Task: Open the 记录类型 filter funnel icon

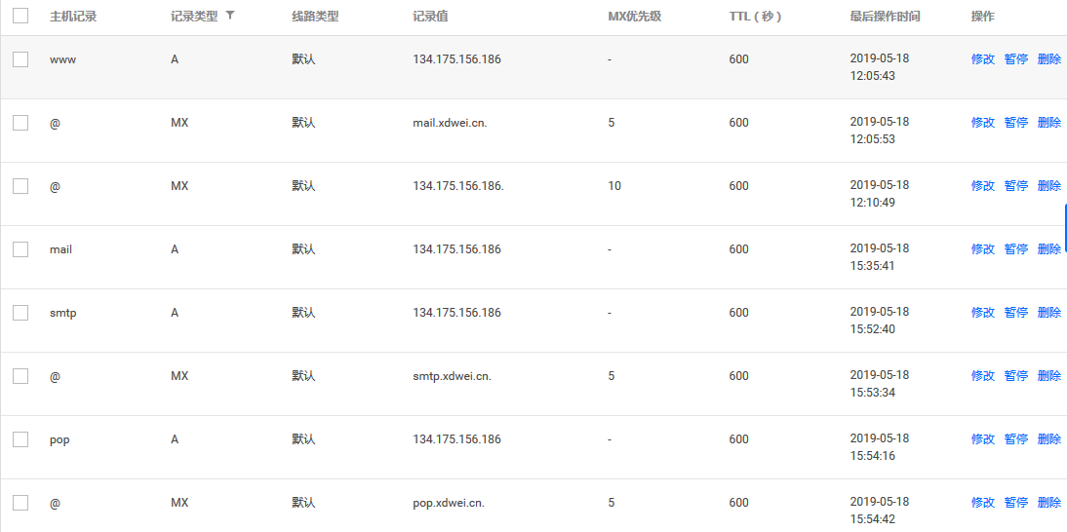Action: point(229,16)
